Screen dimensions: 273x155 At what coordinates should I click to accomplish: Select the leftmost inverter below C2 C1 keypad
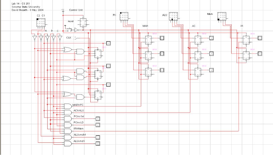(35, 38)
